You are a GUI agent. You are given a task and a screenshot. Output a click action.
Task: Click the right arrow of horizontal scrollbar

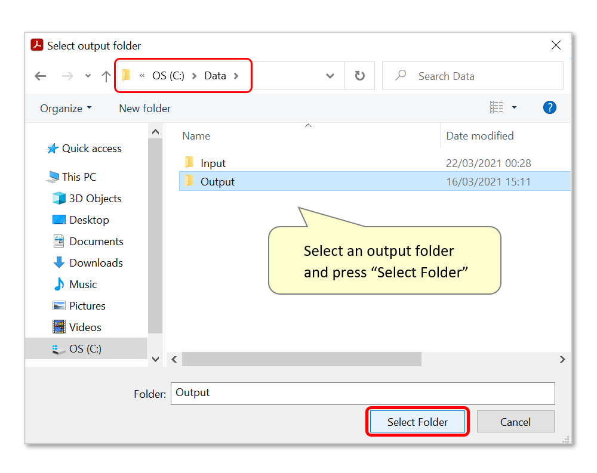[562, 359]
